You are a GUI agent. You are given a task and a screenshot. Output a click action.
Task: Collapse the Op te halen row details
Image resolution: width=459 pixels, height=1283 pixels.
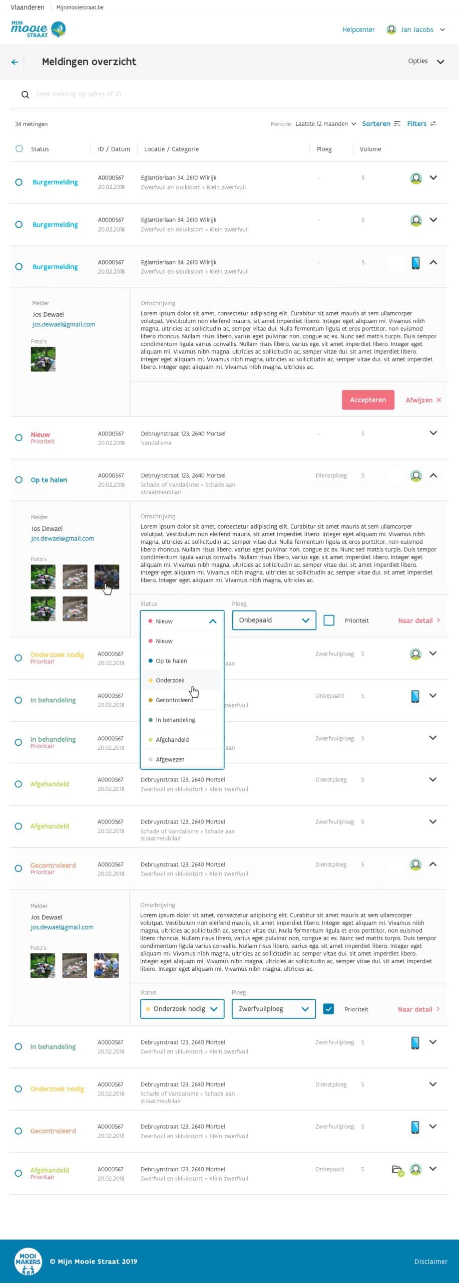(433, 476)
